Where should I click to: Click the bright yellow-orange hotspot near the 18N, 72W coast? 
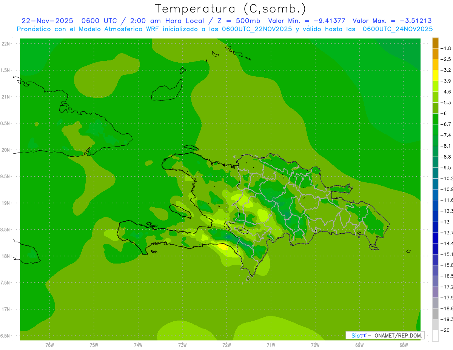click(x=223, y=247)
